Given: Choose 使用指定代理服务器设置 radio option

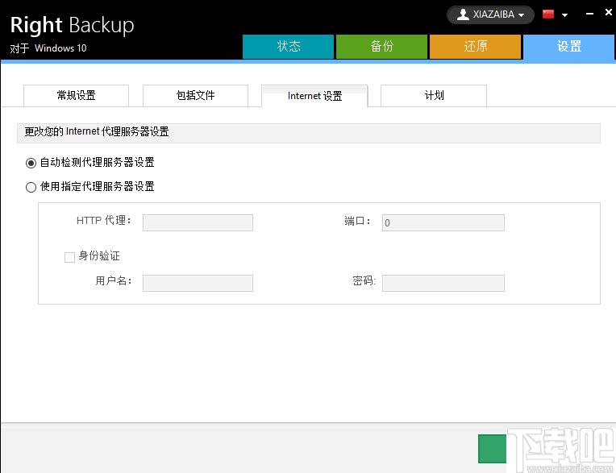Looking at the screenshot, I should (31, 187).
